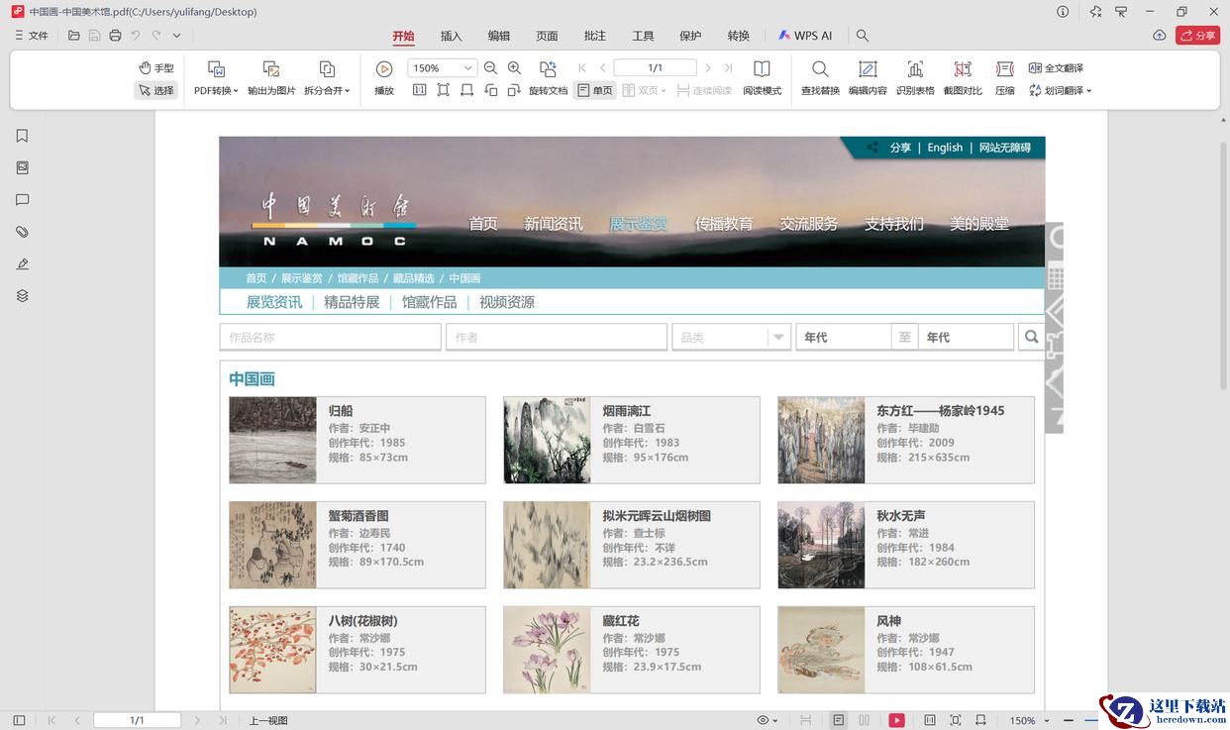Click 全文翻译 full-text translation
The height and width of the screenshot is (730, 1230).
click(x=1056, y=67)
